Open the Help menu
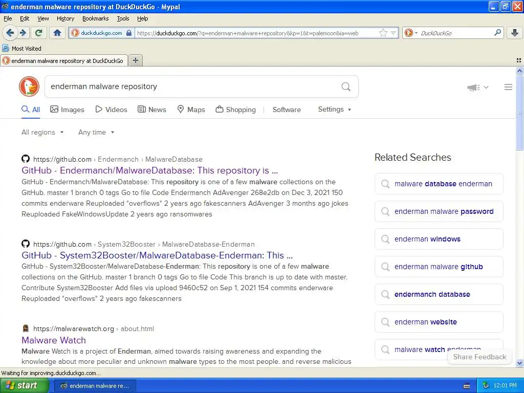524x393 pixels. (142, 18)
